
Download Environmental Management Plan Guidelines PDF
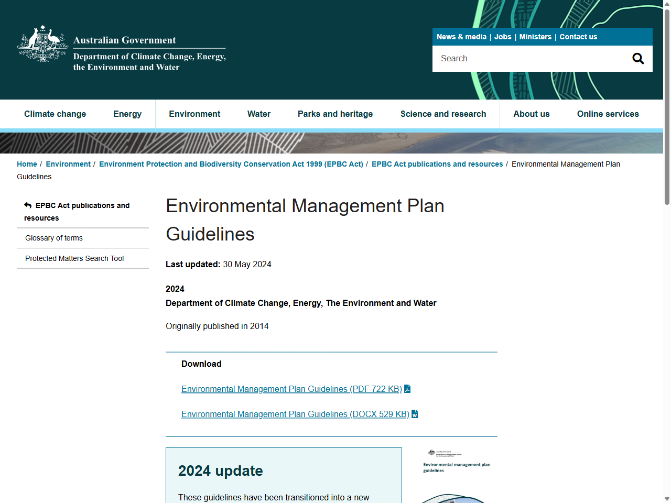[x=291, y=389]
